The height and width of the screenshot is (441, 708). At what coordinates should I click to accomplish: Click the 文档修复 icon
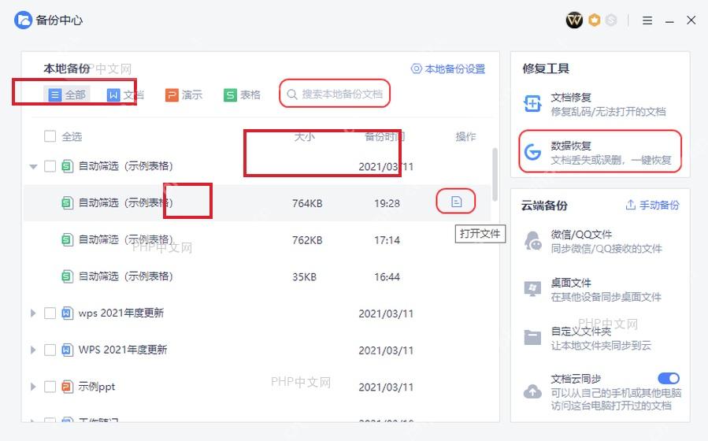click(x=532, y=104)
